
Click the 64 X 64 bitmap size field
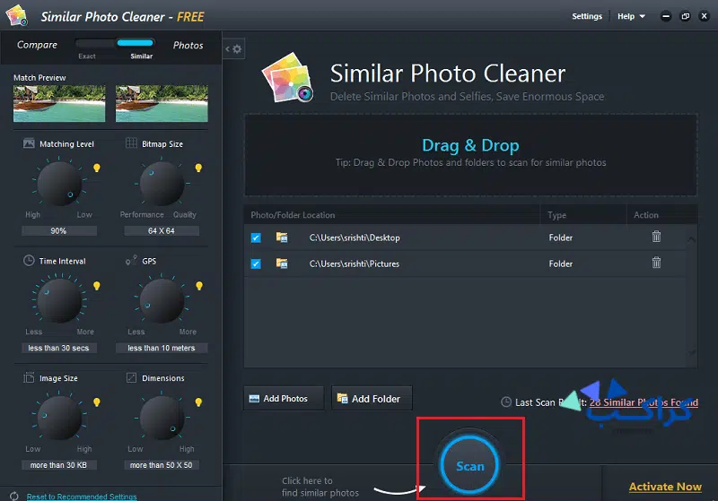pyautogui.click(x=162, y=231)
